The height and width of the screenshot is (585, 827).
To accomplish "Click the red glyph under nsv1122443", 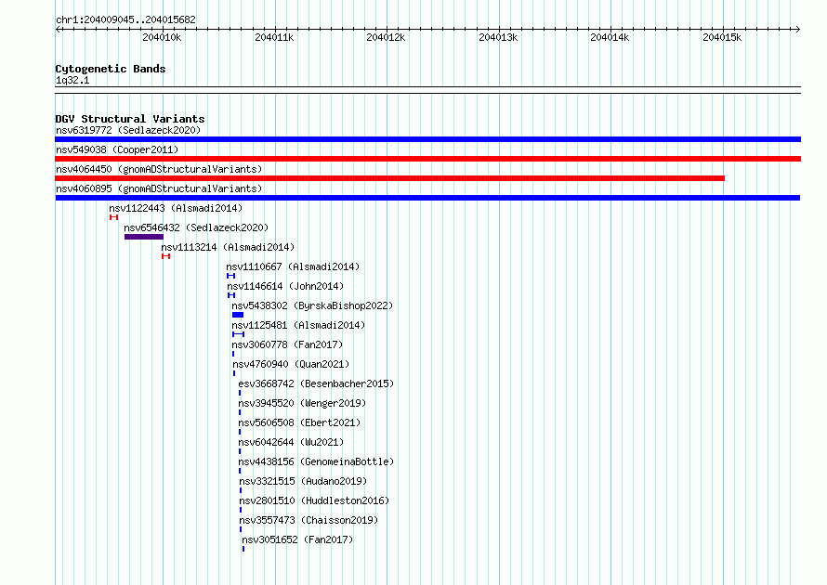I will pos(113,217).
